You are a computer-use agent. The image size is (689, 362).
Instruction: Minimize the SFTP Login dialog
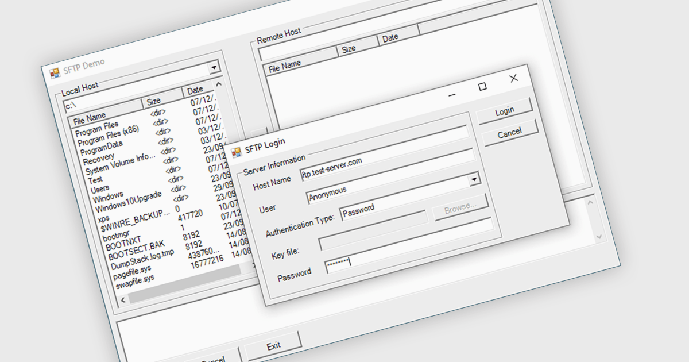(452, 95)
